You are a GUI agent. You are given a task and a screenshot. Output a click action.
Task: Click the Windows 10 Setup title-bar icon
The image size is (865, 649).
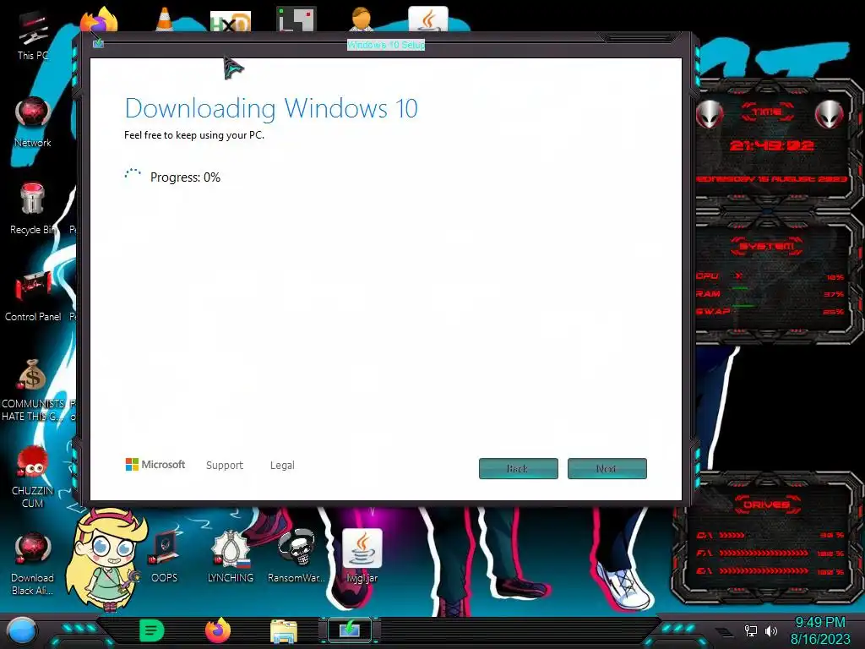[x=98, y=43]
